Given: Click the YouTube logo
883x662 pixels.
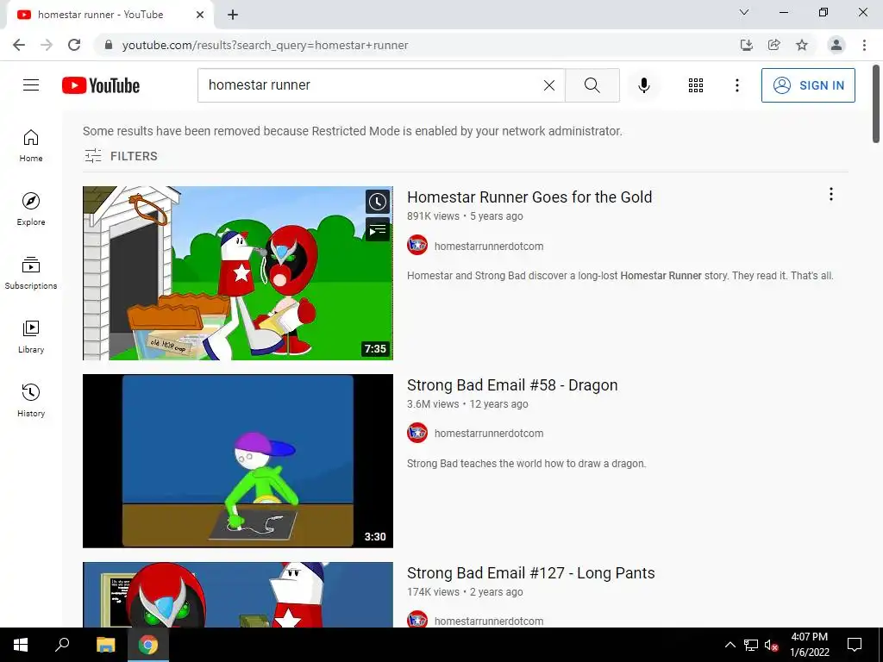Looking at the screenshot, I should click(101, 85).
